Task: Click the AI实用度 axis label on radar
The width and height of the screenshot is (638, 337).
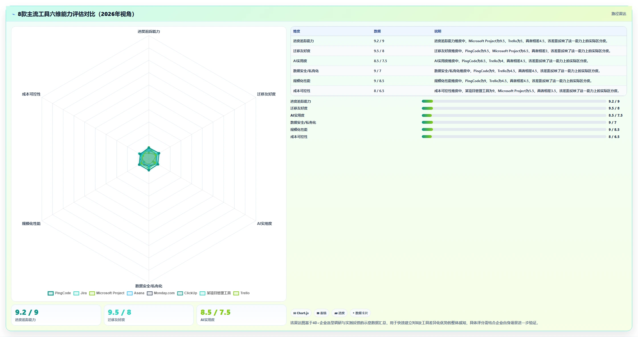Action: 264,224
